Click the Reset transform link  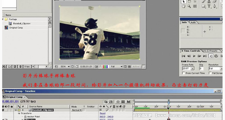pyautogui.click(x=103, y=113)
